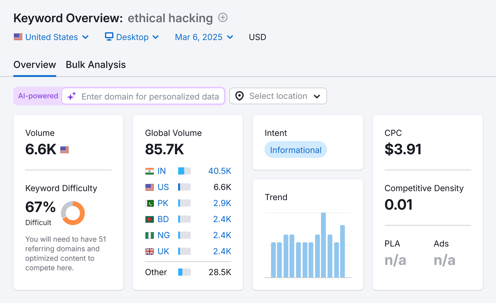Click the tallest bar in Trend chart
This screenshot has height=303, width=496.
pyautogui.click(x=323, y=245)
